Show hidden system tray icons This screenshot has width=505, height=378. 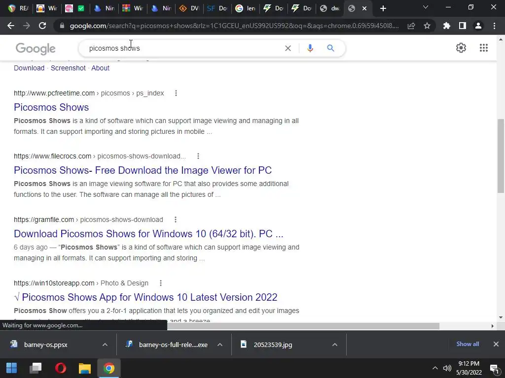coord(435,368)
